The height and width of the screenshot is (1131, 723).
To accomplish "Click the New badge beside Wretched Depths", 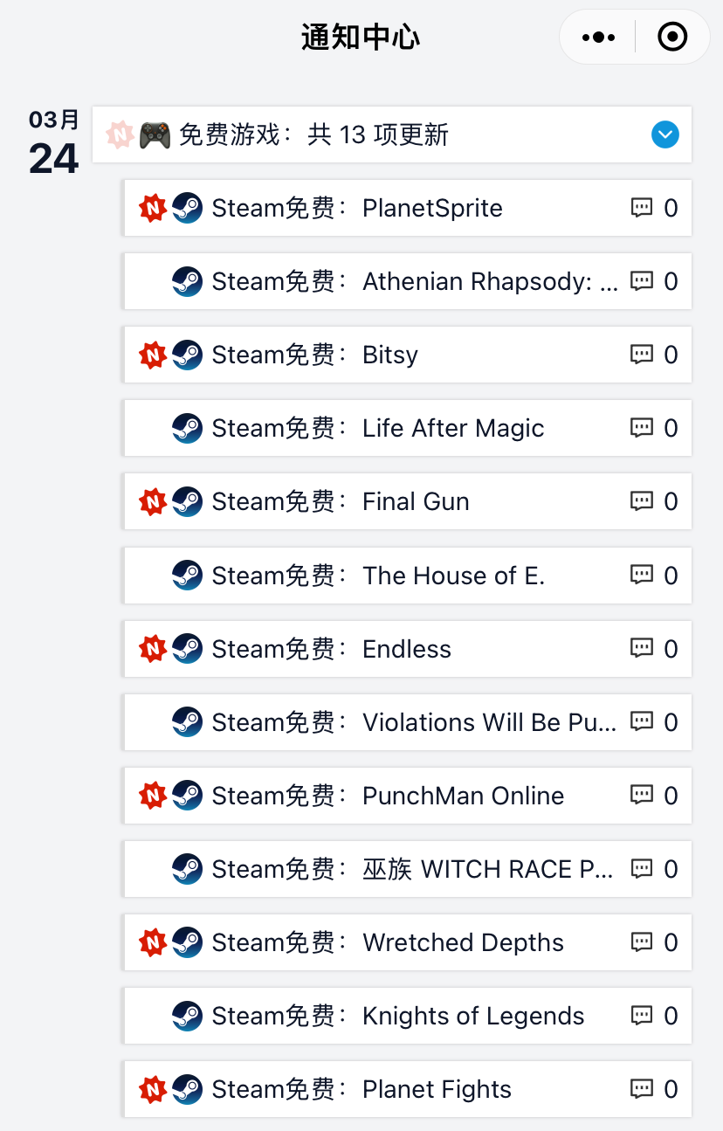I will click(x=153, y=942).
